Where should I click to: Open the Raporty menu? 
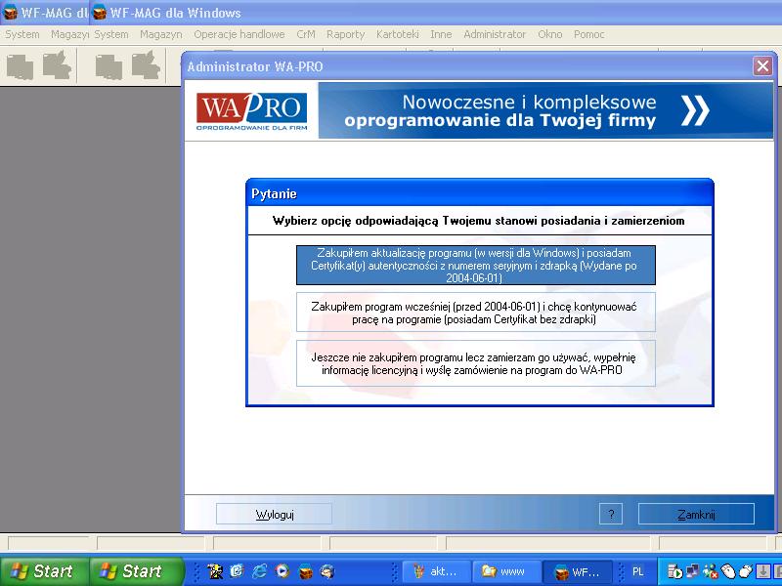pos(345,34)
